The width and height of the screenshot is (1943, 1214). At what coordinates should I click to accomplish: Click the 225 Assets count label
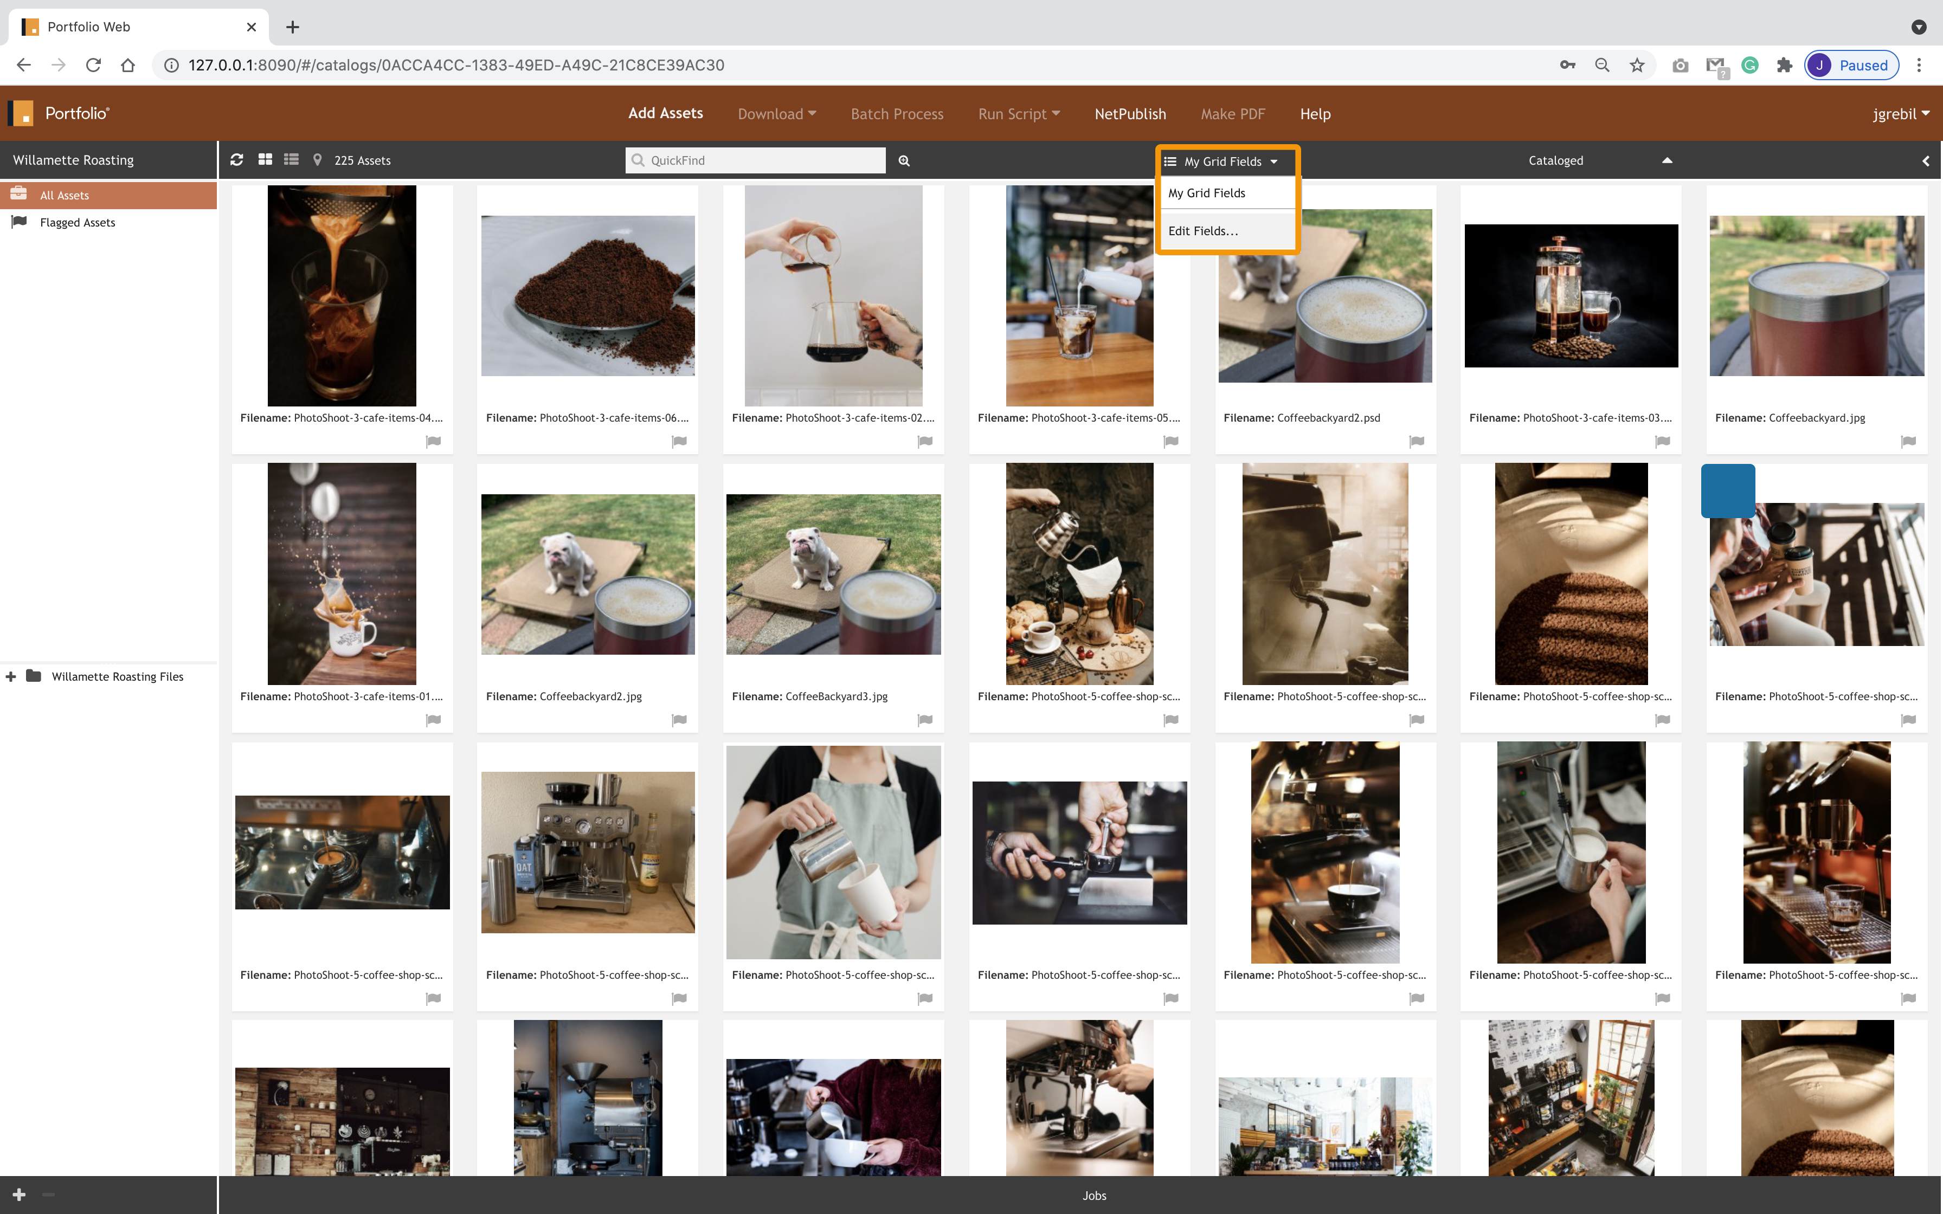point(362,160)
